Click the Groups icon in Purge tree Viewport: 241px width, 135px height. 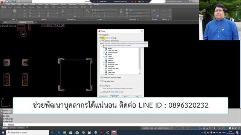pos(106,54)
